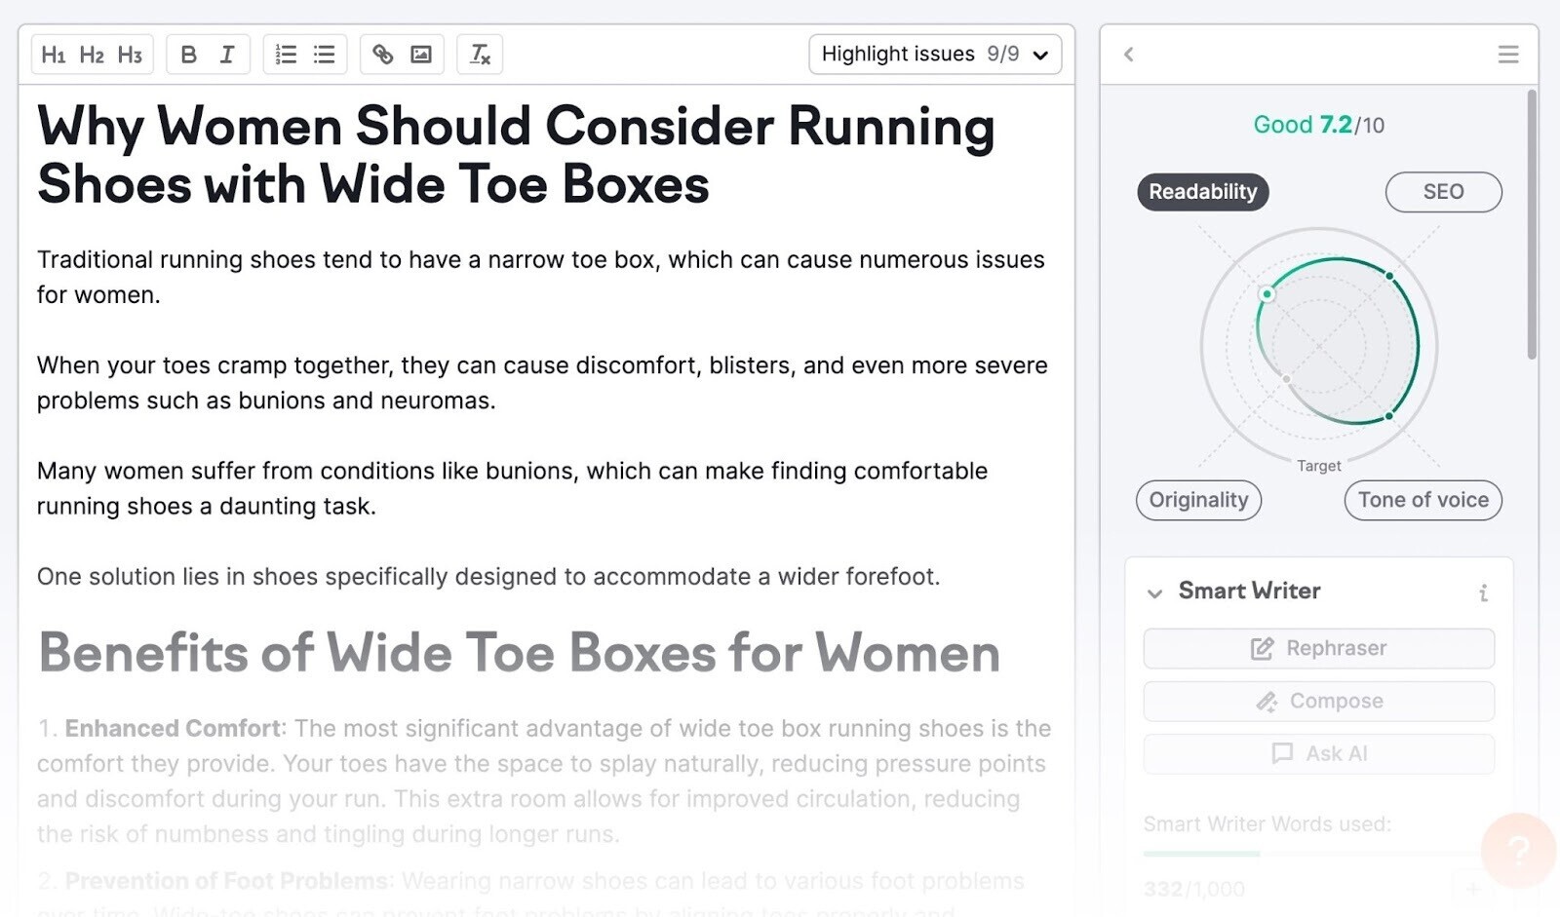This screenshot has width=1560, height=917.
Task: Apply Heading 1 style
Action: point(53,55)
